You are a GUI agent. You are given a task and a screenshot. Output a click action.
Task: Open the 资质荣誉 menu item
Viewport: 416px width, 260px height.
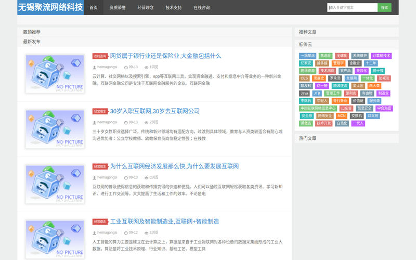coord(118,7)
